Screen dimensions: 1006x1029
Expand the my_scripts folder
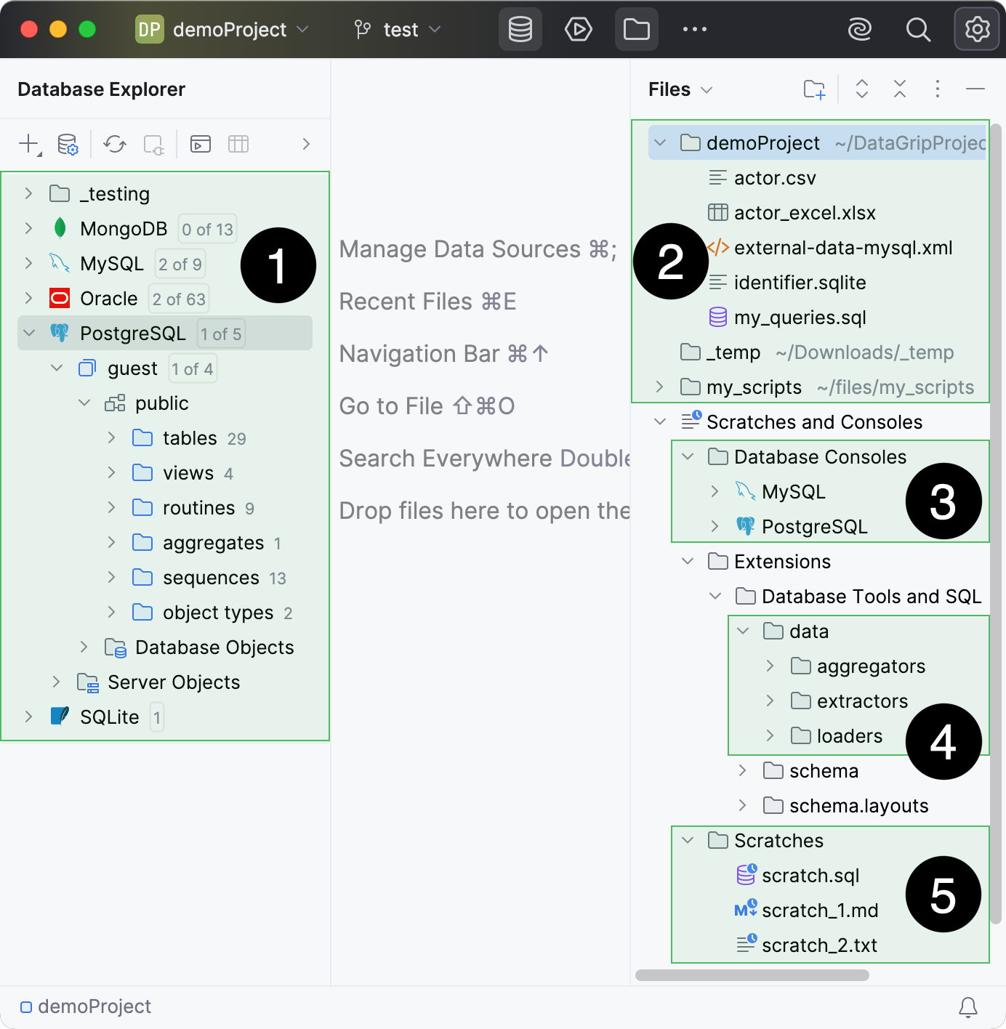tap(659, 387)
